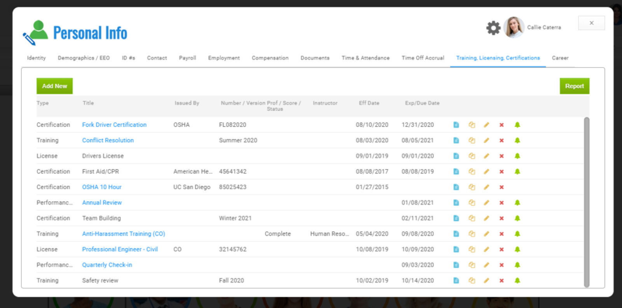
Task: Open the settings gear icon
Action: pos(493,28)
